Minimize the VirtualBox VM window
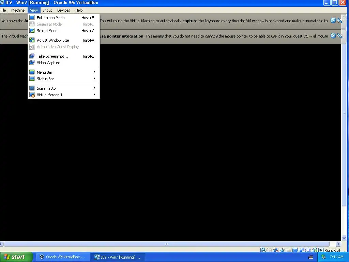Image resolution: width=349 pixels, height=262 pixels. (327, 3)
